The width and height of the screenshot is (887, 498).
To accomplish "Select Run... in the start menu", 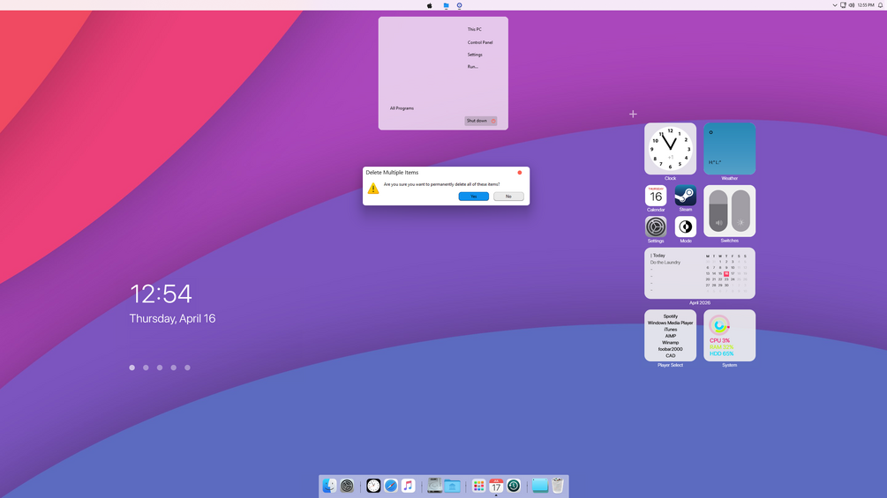I will coord(472,67).
